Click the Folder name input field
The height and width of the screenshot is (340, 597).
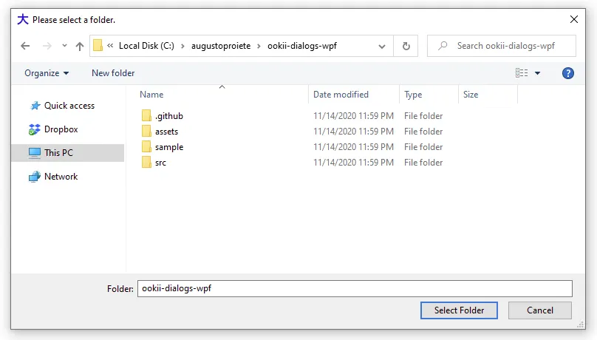click(x=355, y=288)
